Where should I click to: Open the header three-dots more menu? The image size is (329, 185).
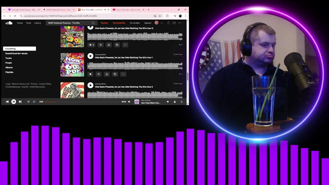[x=180, y=23]
